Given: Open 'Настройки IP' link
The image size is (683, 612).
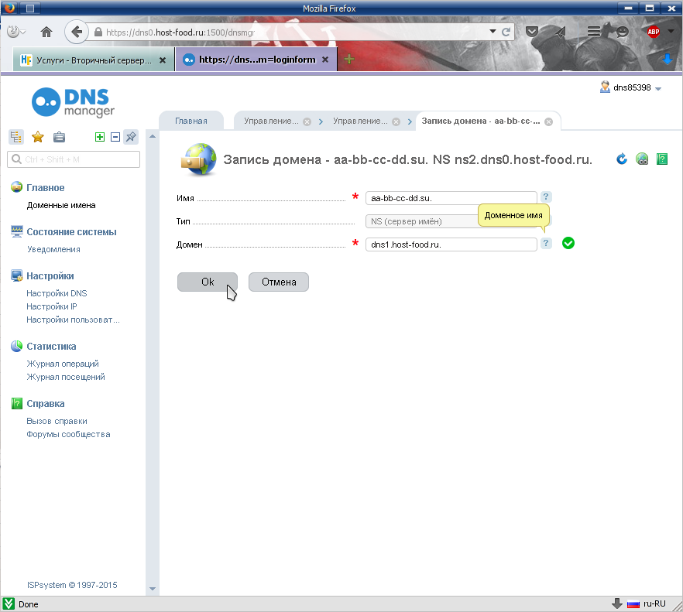Looking at the screenshot, I should pos(51,306).
